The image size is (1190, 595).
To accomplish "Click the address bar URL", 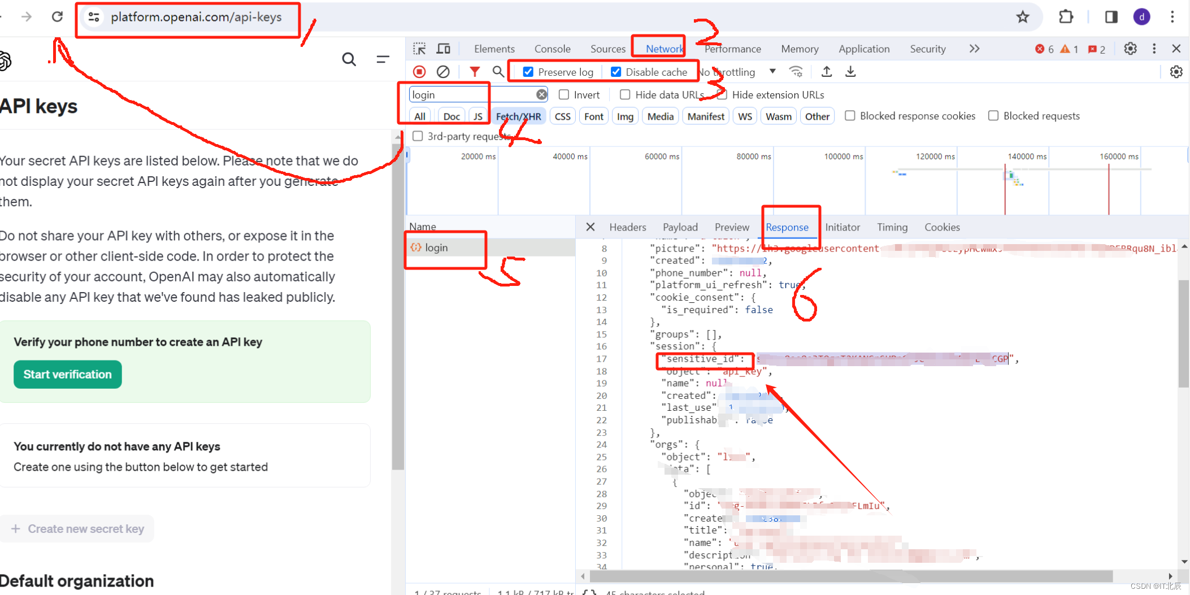I will [x=196, y=17].
